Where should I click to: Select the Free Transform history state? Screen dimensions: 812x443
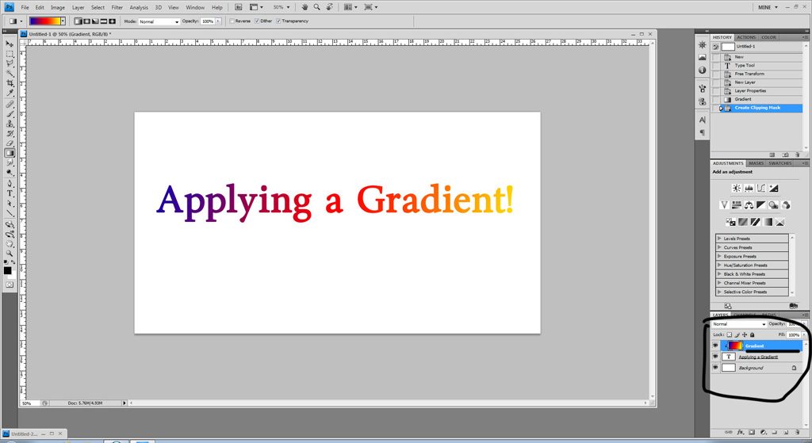[x=749, y=74]
